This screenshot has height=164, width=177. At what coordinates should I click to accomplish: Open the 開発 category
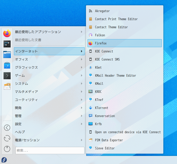tap(49, 108)
